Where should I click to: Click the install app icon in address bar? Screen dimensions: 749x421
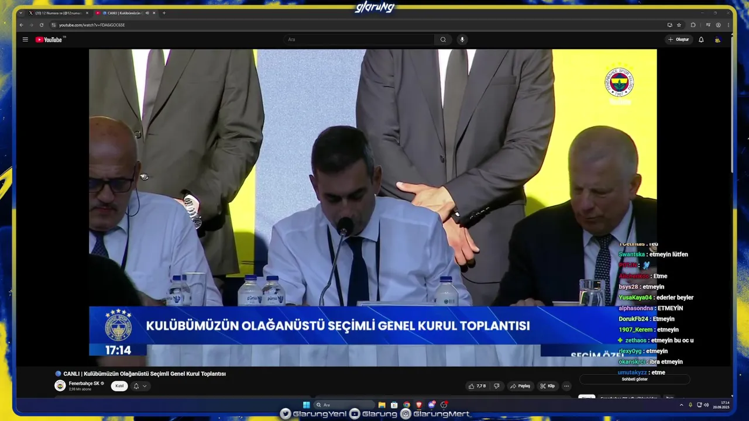pos(669,25)
